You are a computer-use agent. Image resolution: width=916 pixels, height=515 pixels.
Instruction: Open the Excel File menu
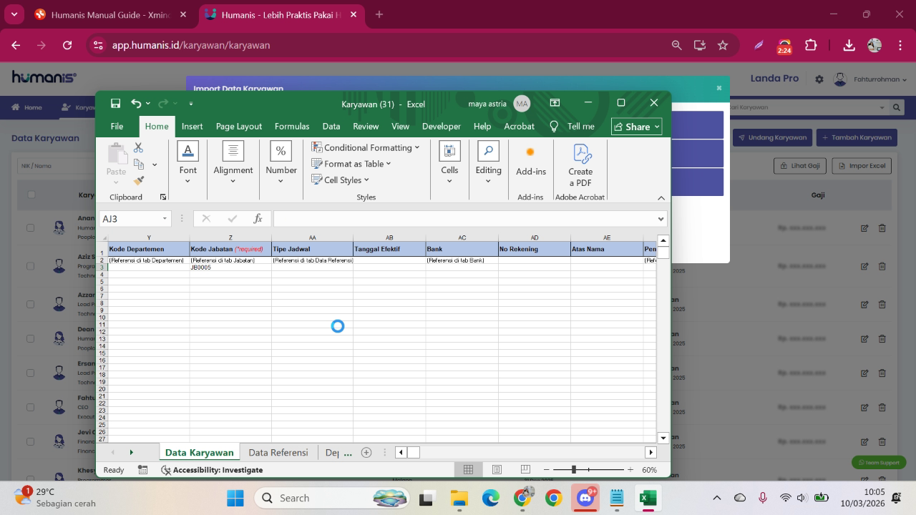[x=117, y=126]
